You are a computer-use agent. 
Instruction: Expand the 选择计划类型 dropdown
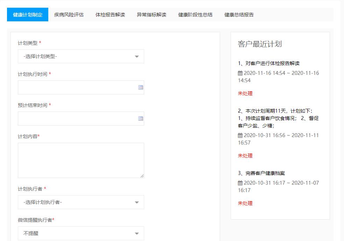click(x=81, y=56)
